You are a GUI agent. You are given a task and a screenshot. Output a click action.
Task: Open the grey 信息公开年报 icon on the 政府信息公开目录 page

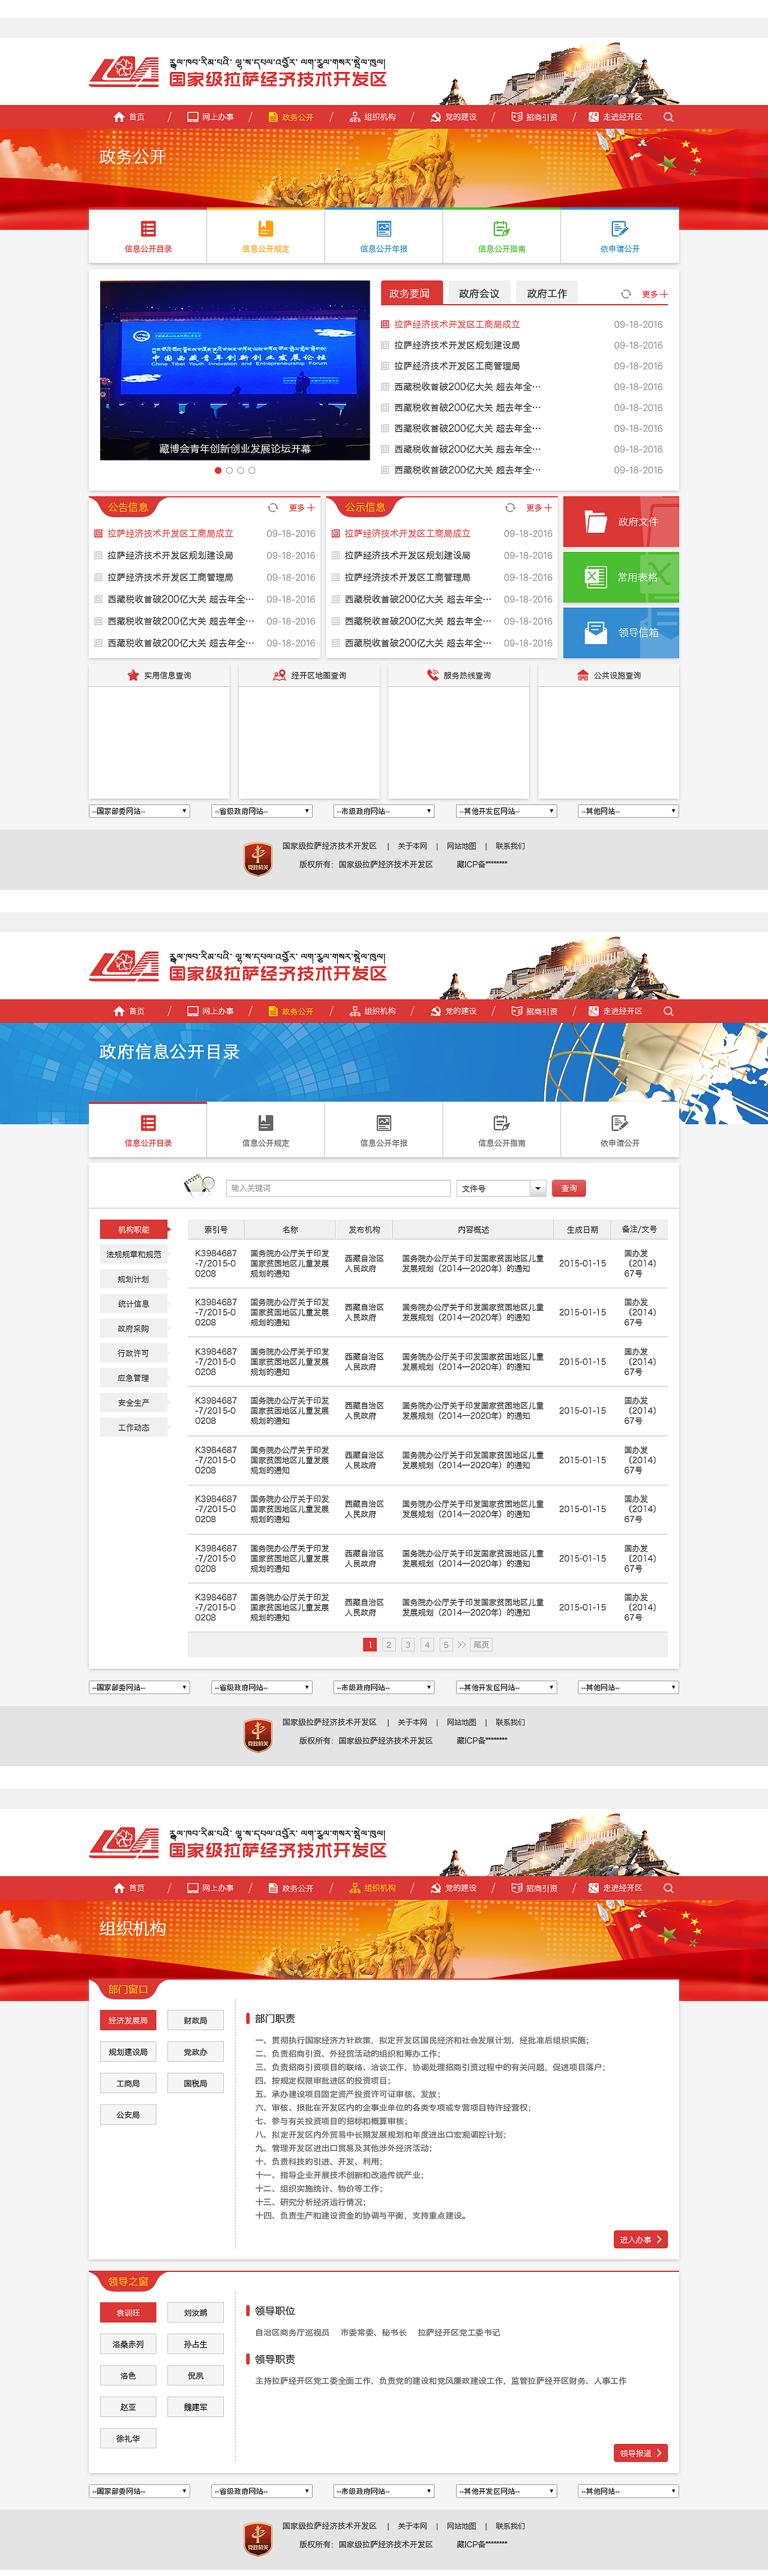384,1123
